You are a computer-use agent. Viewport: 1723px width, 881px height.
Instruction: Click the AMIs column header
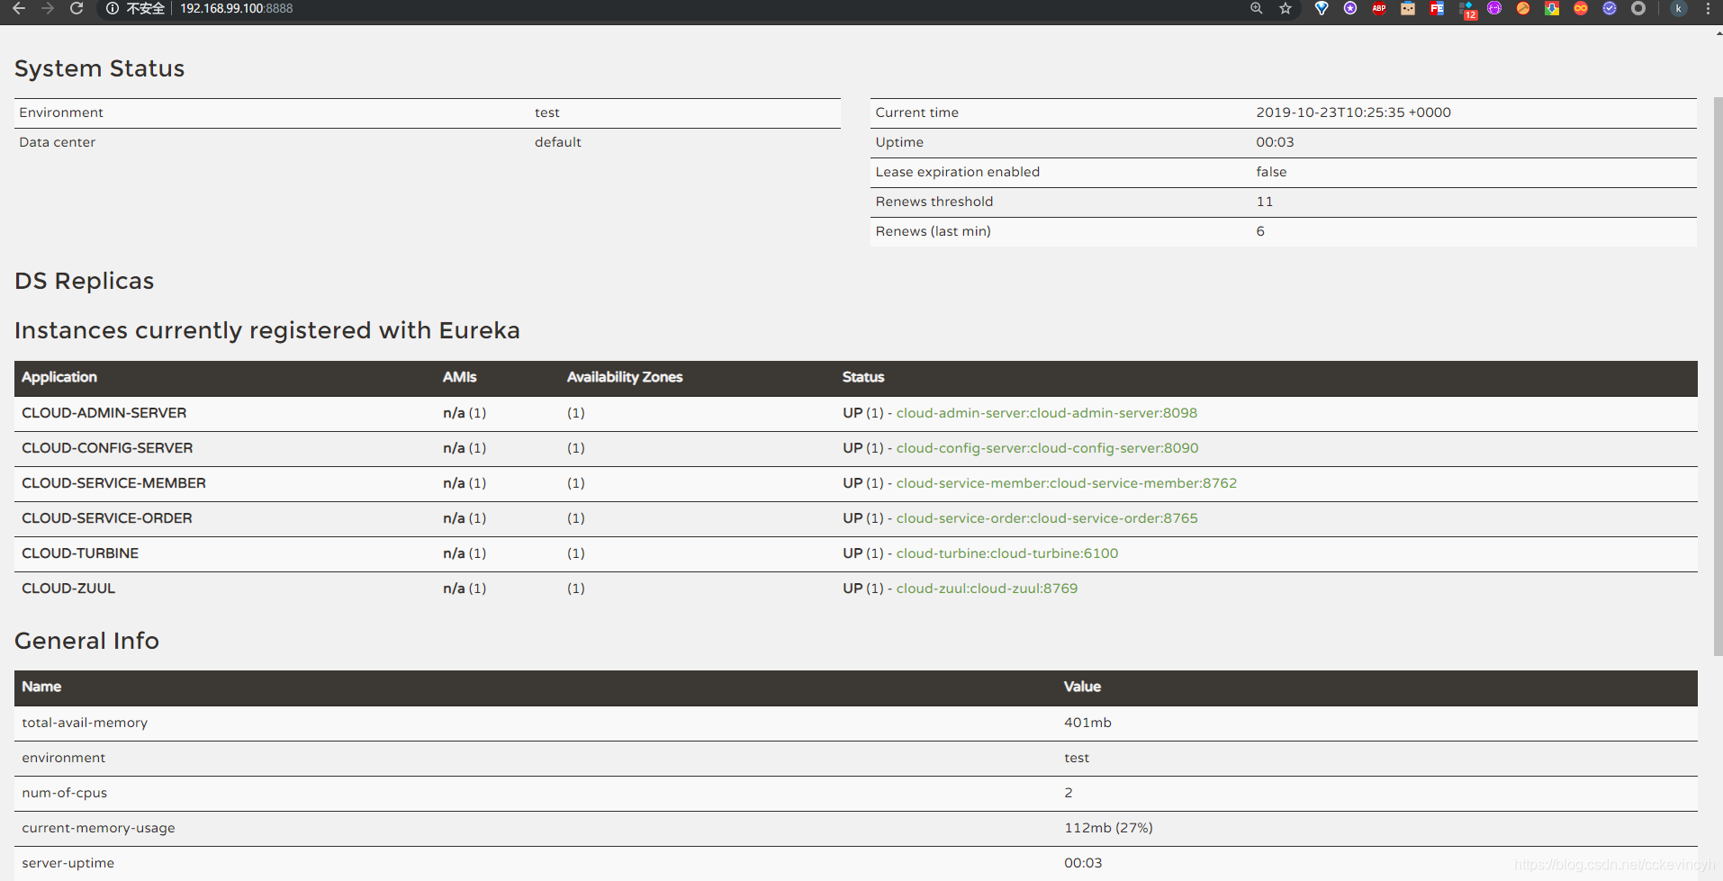click(459, 377)
